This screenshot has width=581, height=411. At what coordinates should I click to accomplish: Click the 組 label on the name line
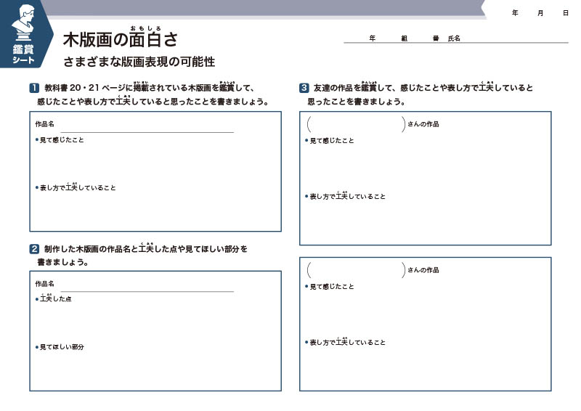coord(405,38)
